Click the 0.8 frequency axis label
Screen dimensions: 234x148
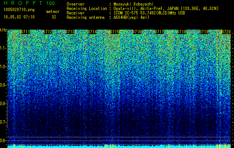pyautogui.click(x=3, y=104)
